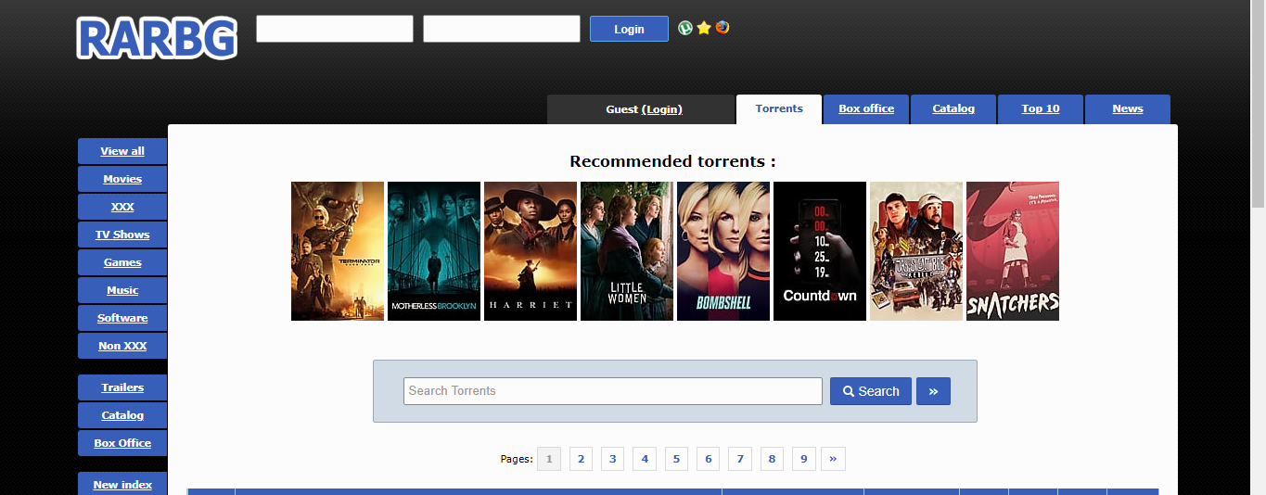Go to page 4

click(x=645, y=459)
